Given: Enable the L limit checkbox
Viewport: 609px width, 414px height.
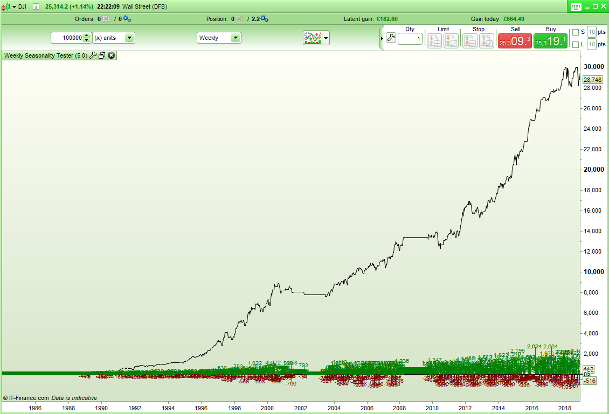Looking at the screenshot, I should click(575, 44).
